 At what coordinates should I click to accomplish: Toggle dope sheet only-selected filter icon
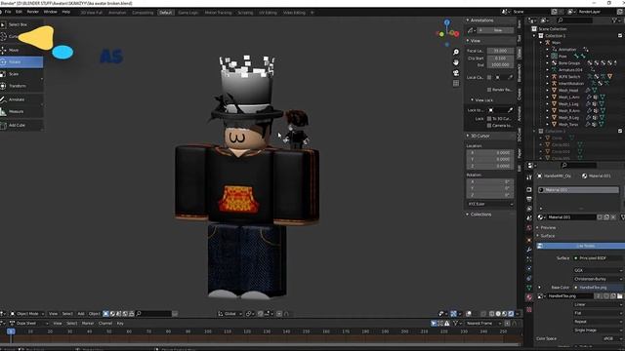click(434, 324)
